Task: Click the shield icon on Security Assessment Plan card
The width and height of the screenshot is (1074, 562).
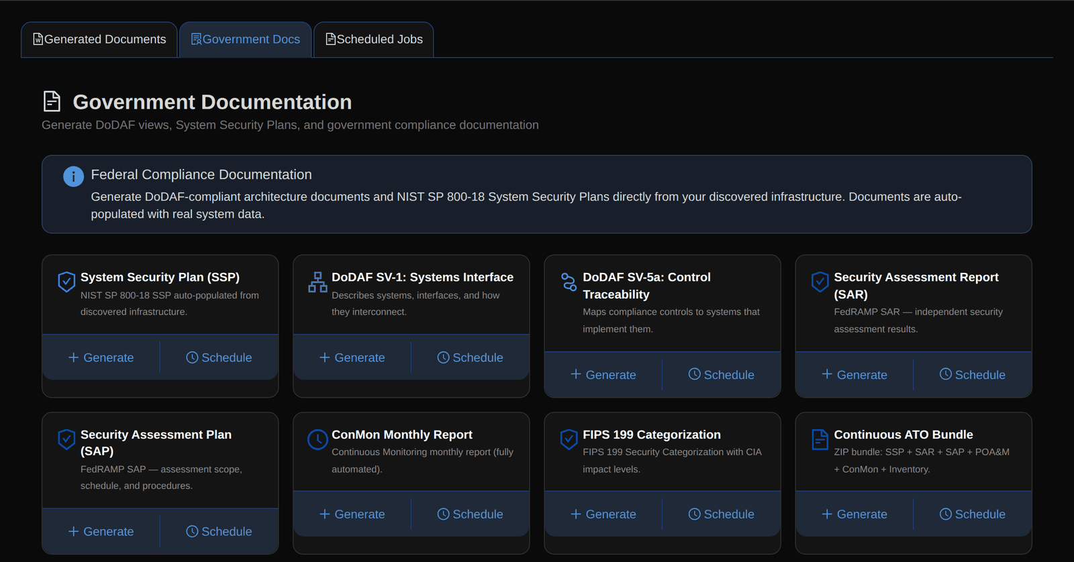Action: [x=66, y=439]
